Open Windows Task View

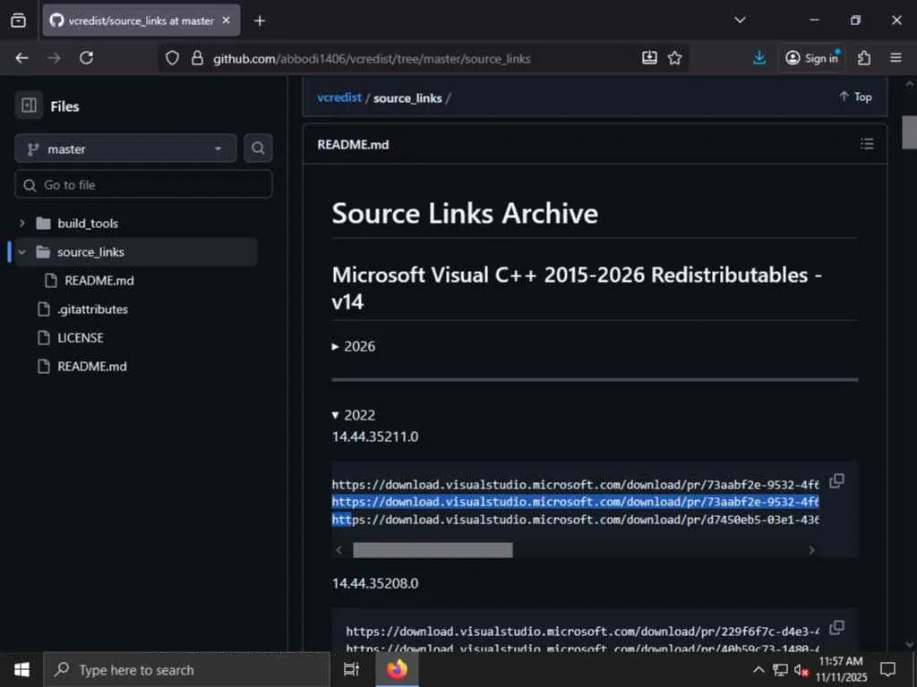coord(351,669)
